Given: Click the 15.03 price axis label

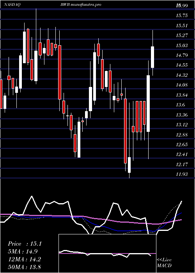Looking at the screenshot, I should click(182, 46).
